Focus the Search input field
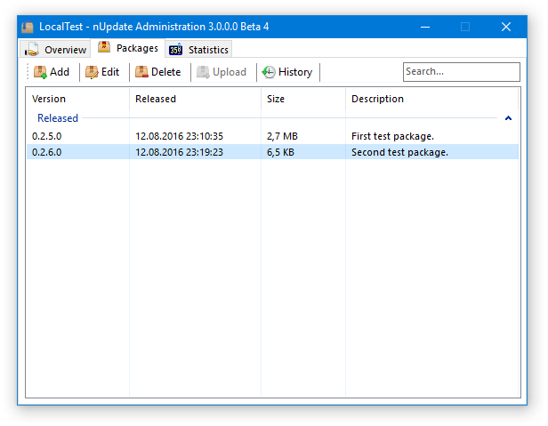 pyautogui.click(x=462, y=72)
